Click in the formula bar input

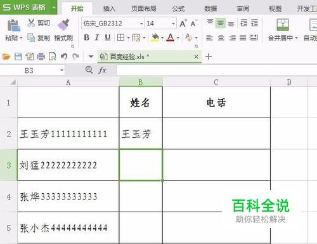point(217,71)
